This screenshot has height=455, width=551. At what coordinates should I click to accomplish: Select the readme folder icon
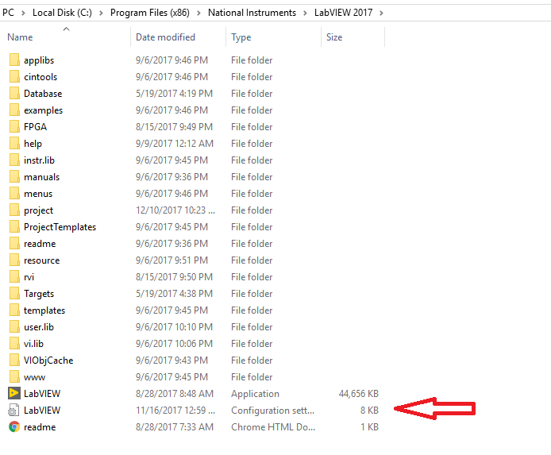(14, 244)
